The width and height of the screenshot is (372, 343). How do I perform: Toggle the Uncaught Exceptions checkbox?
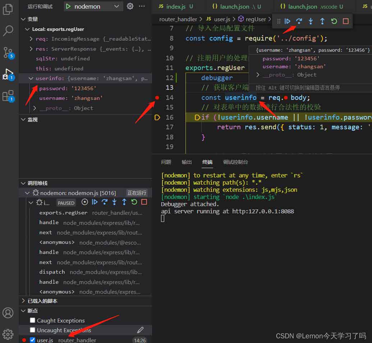coord(32,330)
